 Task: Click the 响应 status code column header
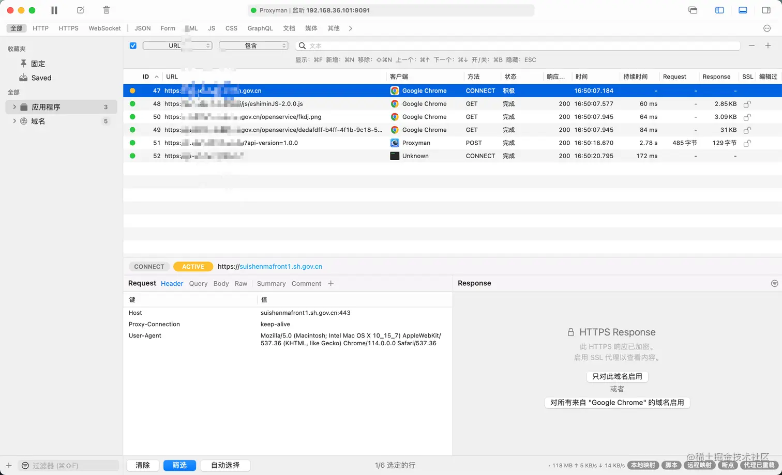click(557, 76)
